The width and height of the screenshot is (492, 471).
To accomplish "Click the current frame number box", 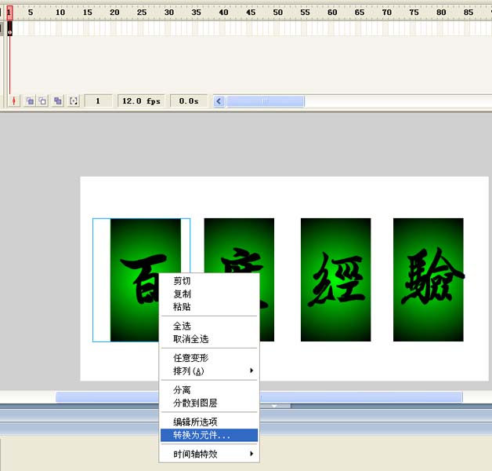I will pyautogui.click(x=98, y=101).
